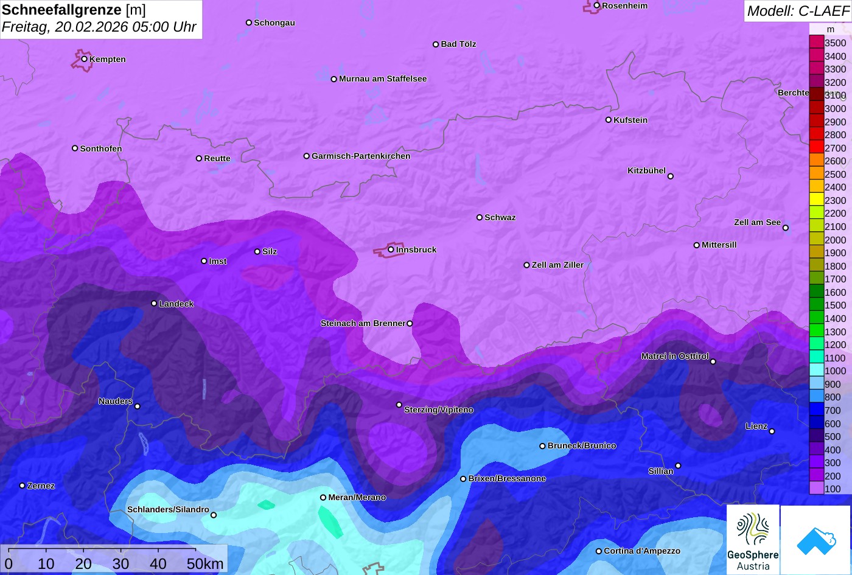Click the Schongau marker dot
The image size is (852, 575).
point(249,23)
